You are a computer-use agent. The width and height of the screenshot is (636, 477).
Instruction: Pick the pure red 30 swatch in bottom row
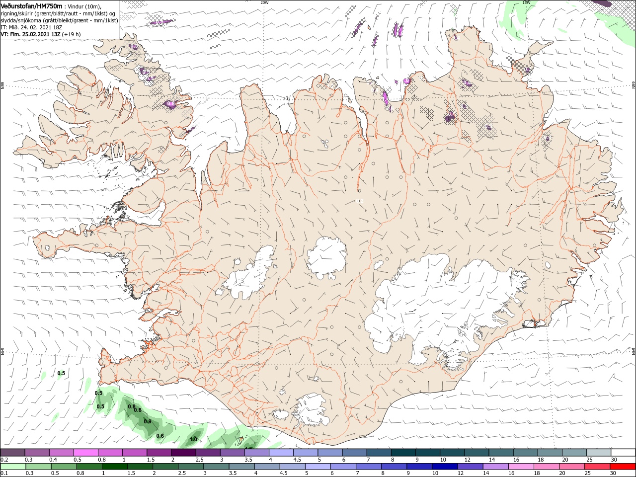coord(623,467)
